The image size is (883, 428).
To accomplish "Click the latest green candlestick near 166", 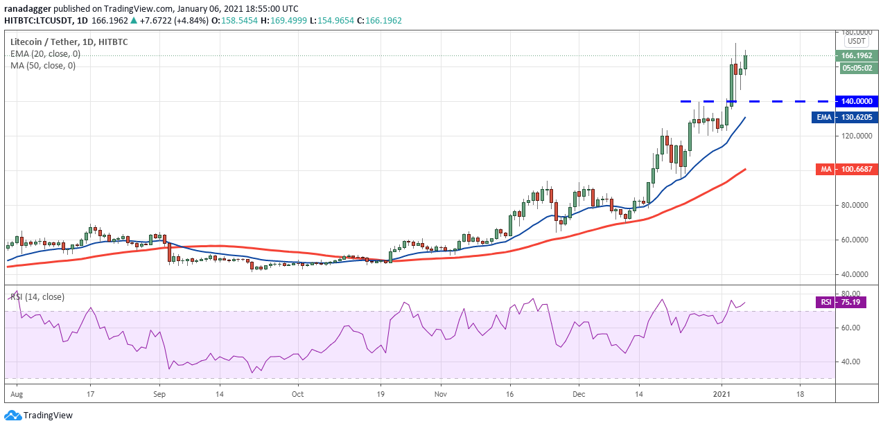I will coord(746,62).
